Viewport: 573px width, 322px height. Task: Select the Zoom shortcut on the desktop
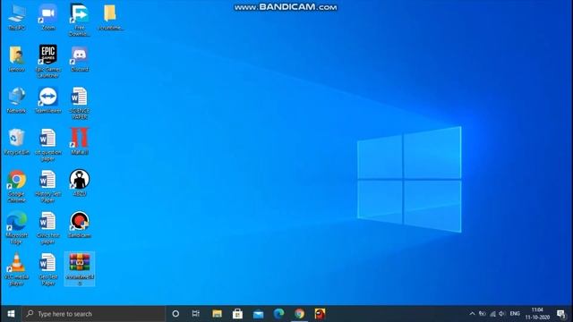click(x=47, y=18)
